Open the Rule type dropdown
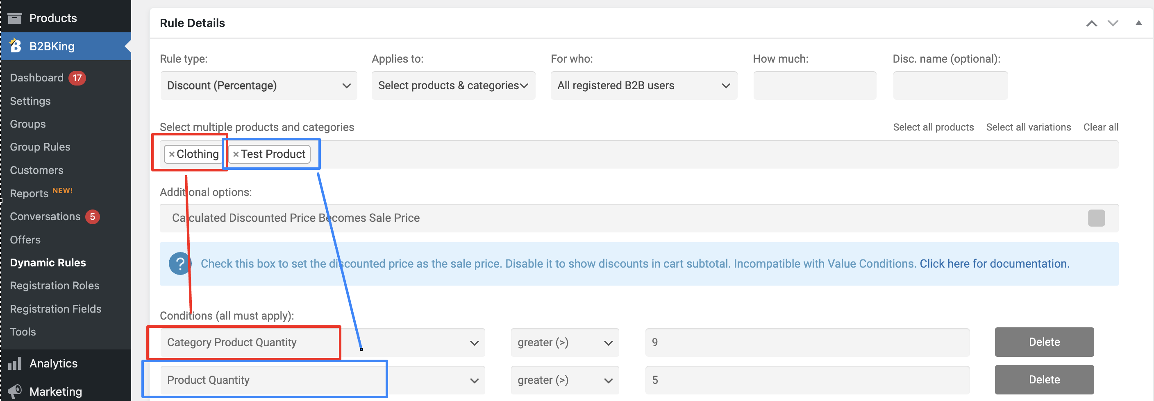 pos(259,86)
